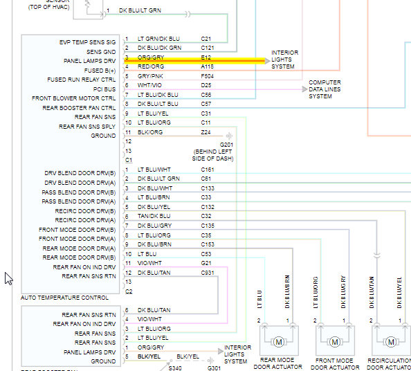Click the ground symbol beside G201

[x=229, y=136]
